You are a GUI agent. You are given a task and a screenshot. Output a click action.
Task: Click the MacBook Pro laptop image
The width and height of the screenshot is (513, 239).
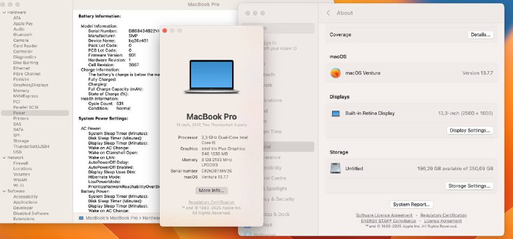(x=212, y=76)
